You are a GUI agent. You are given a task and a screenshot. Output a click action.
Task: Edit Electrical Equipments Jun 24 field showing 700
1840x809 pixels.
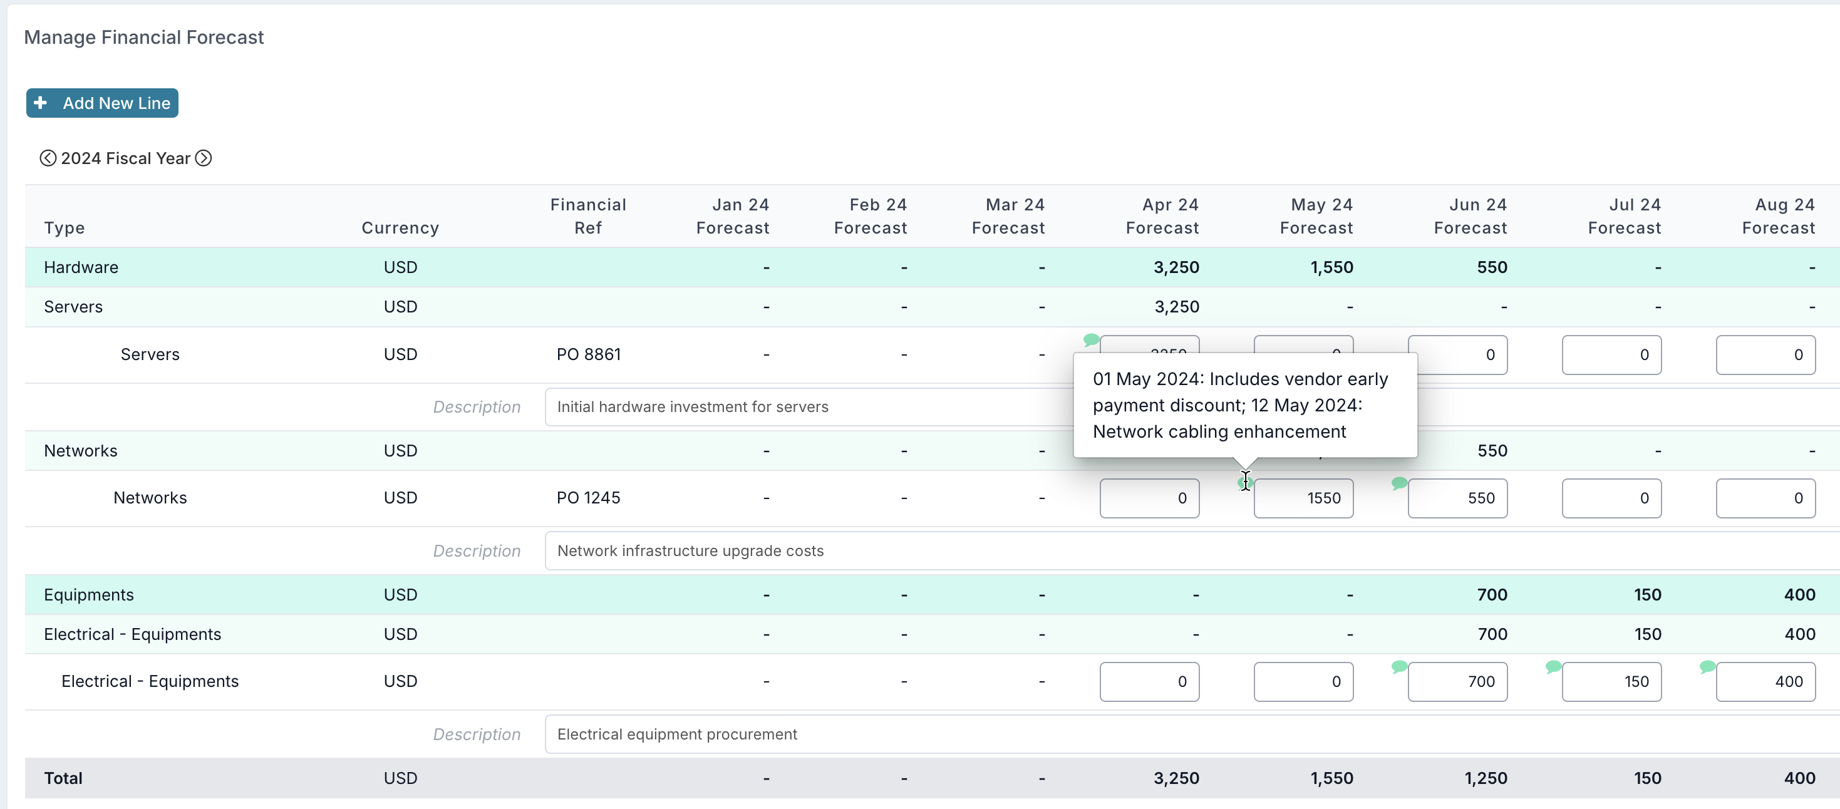click(1458, 682)
